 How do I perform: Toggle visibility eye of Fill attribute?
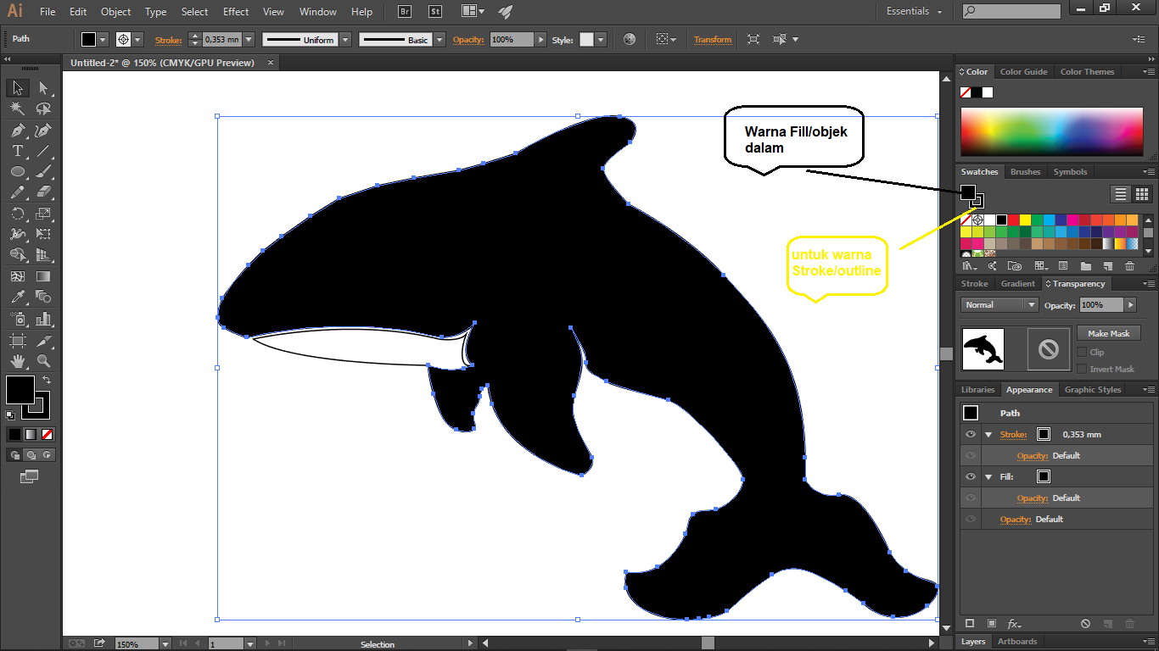tap(971, 476)
